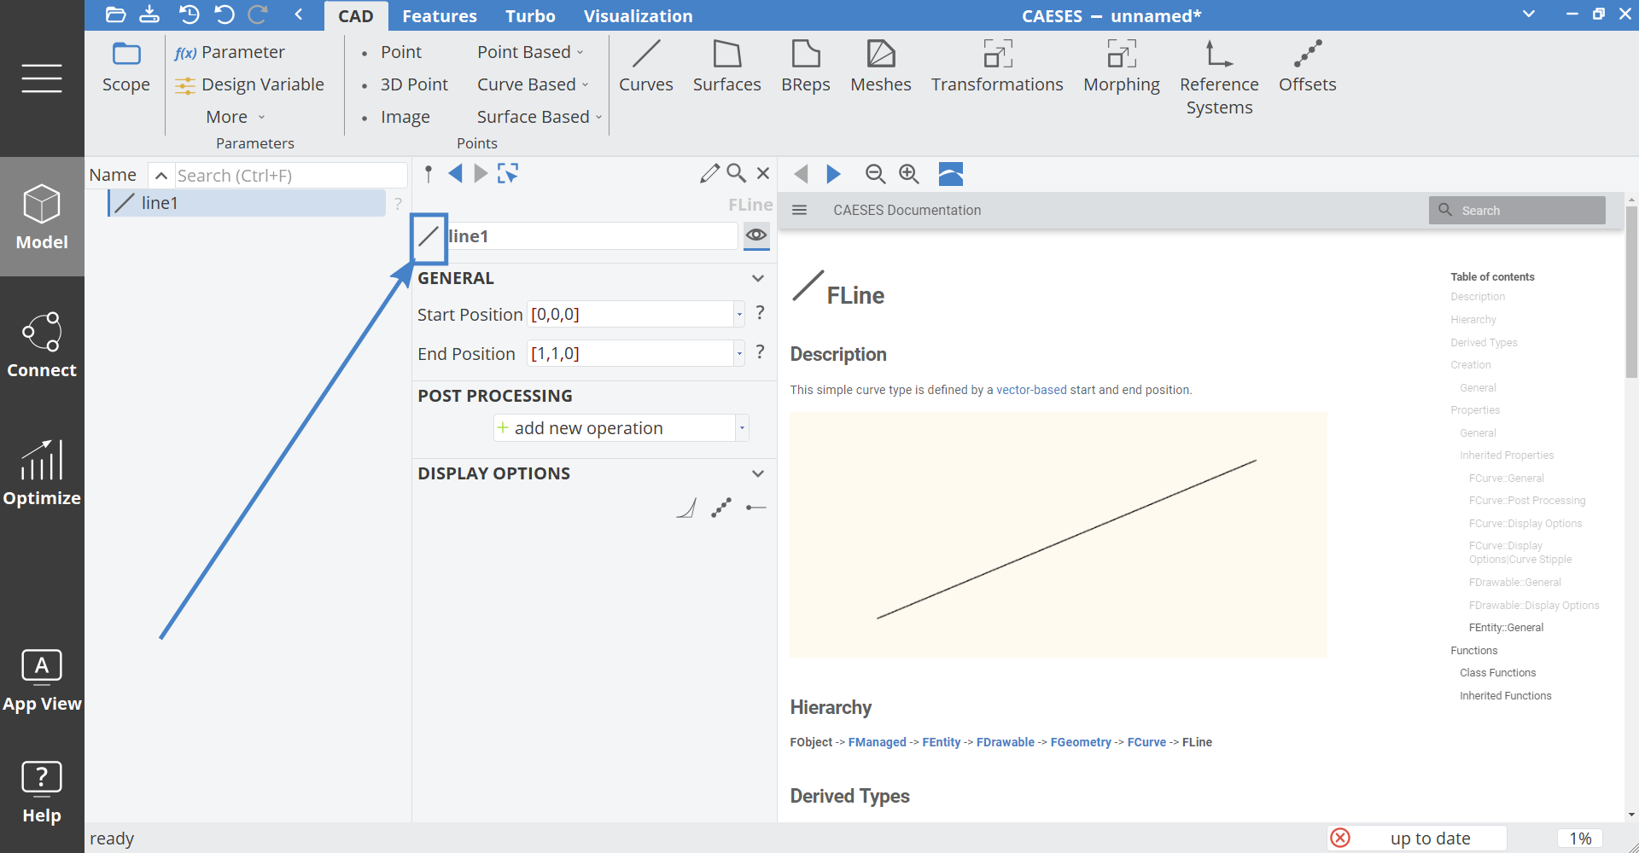Open the Transformations tool group
The image size is (1639, 853).
click(997, 67)
